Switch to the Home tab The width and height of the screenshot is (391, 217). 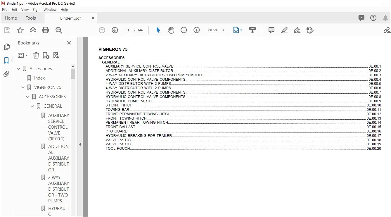coord(11,18)
